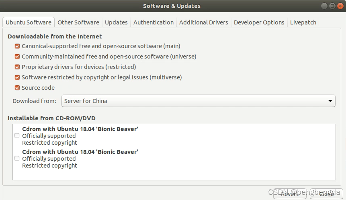Go to the Authentication tab
346x200 pixels.
[x=154, y=22]
